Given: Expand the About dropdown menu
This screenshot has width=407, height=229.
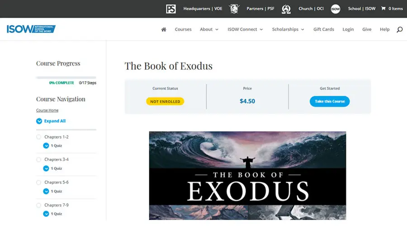Looking at the screenshot, I should click(209, 29).
